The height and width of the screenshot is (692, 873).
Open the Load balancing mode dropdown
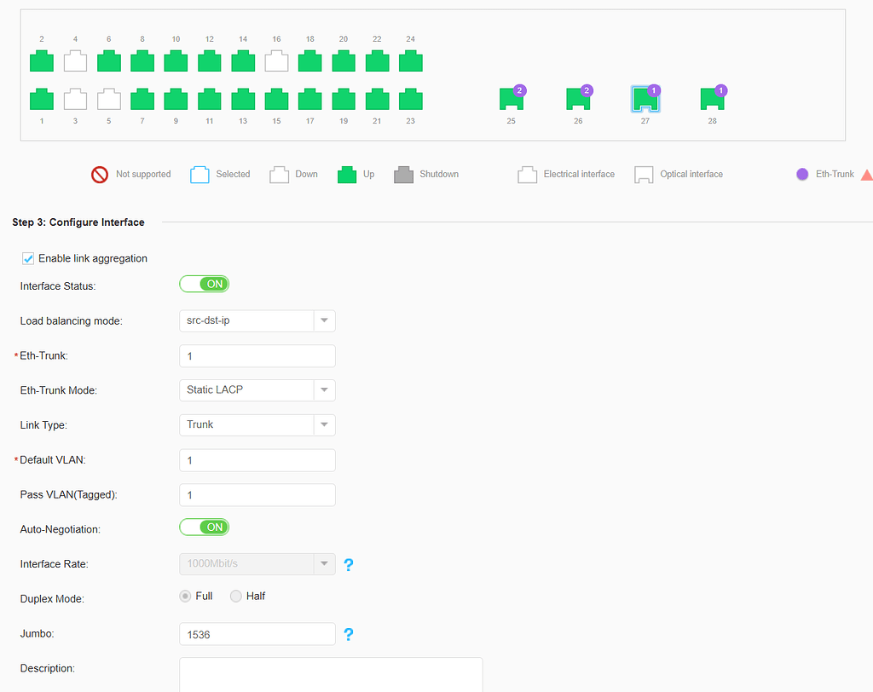(x=324, y=320)
